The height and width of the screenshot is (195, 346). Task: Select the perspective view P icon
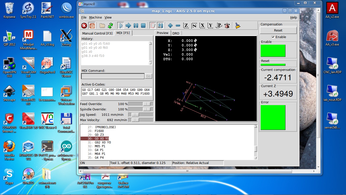pyautogui.click(x=219, y=26)
